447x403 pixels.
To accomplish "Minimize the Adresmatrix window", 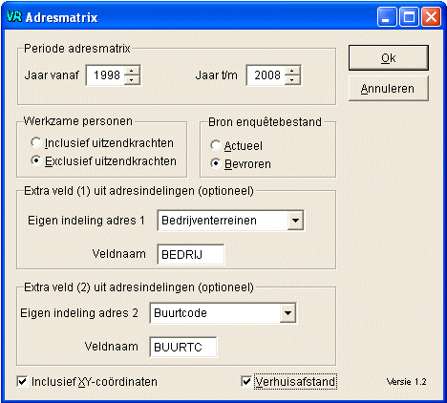I will (x=387, y=16).
